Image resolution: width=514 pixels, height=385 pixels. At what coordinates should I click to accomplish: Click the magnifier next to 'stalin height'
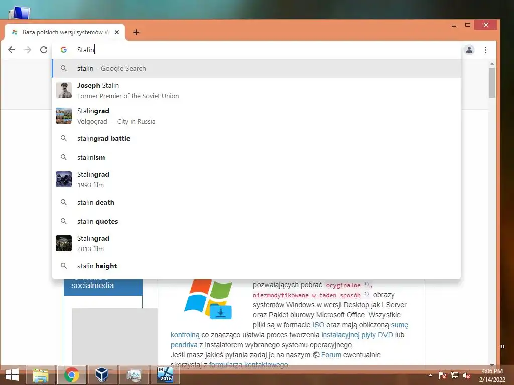point(64,266)
